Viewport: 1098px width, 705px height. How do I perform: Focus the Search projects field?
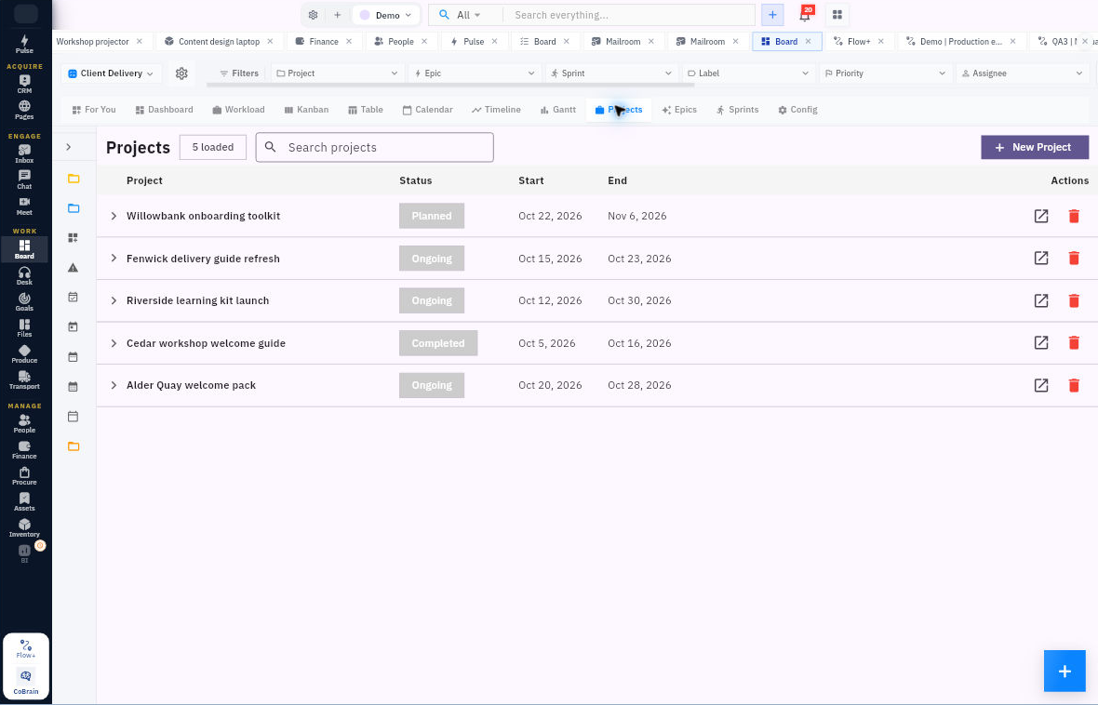375,147
